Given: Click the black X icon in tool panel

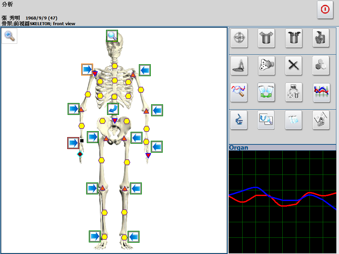Looking at the screenshot, I should (293, 65).
